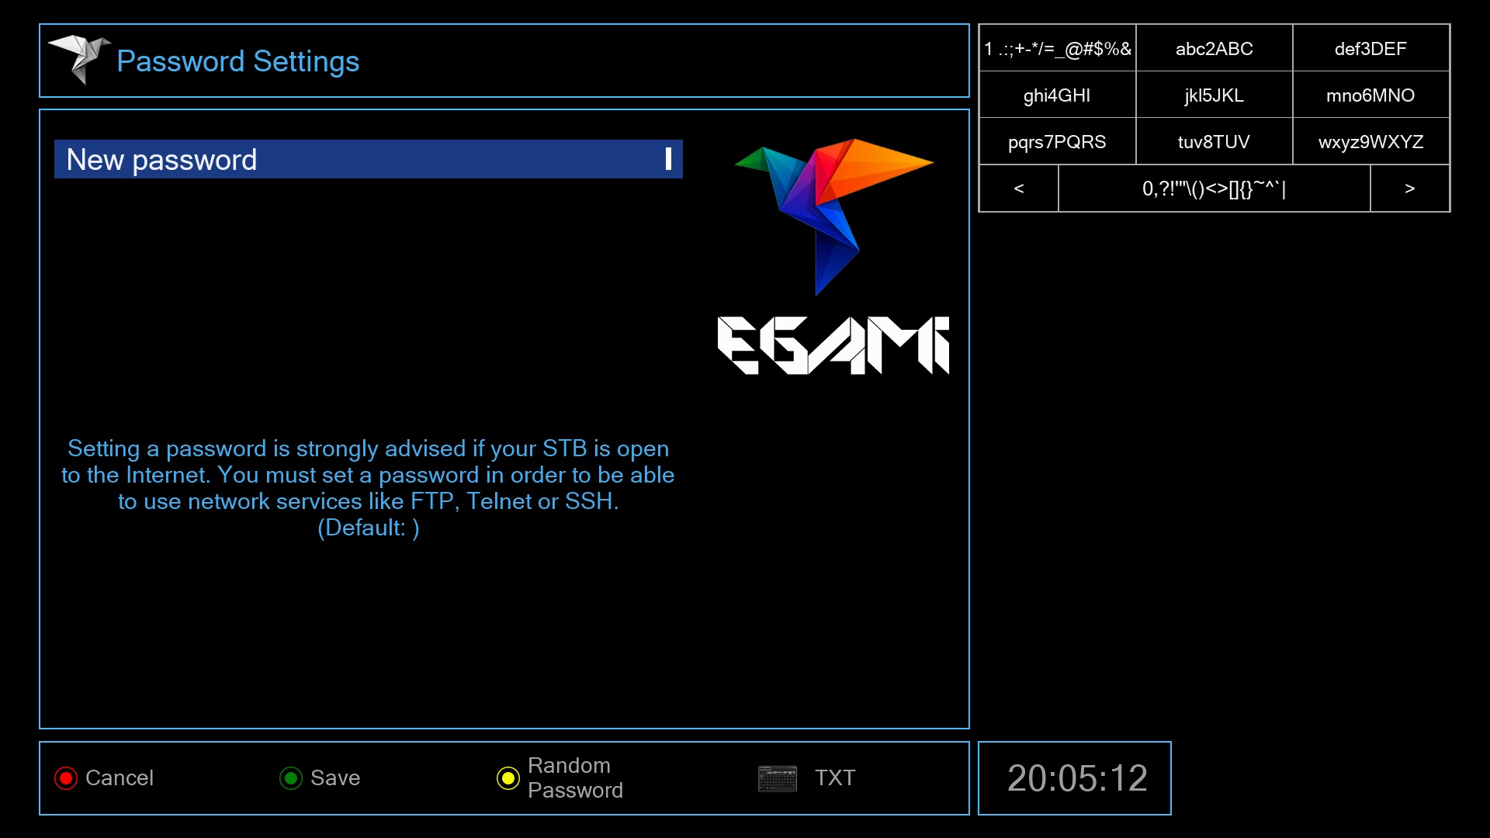The width and height of the screenshot is (1490, 838).
Task: Click the virtual keyboard TXT icon
Action: [x=778, y=778]
